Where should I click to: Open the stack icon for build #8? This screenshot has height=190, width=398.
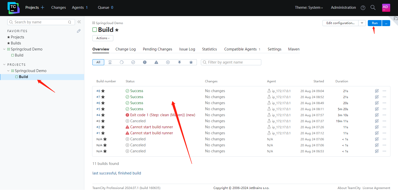pyautogui.click(x=377, y=91)
